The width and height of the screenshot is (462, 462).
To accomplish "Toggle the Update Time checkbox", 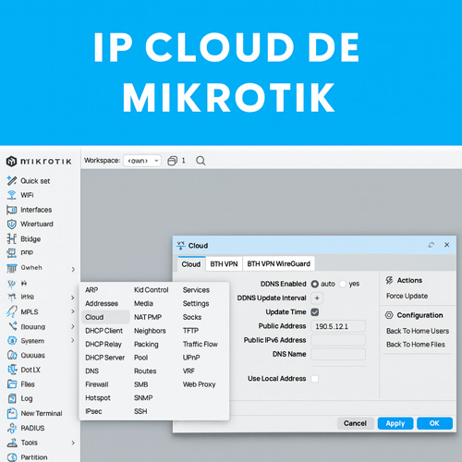I will [x=315, y=312].
